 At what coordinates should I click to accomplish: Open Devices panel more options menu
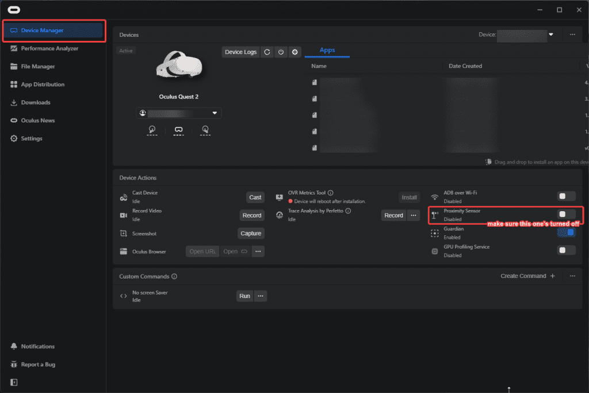click(x=572, y=35)
